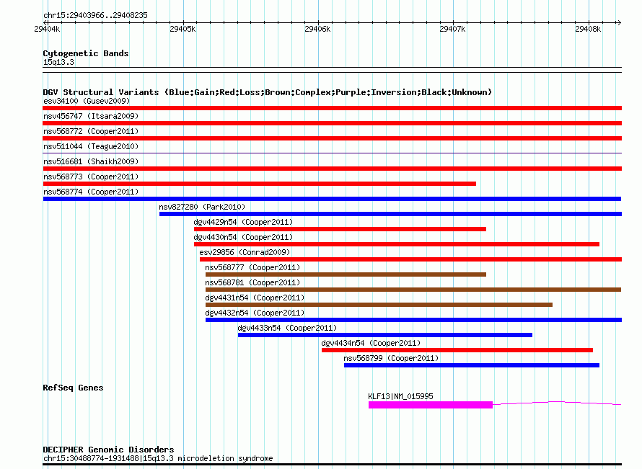Select the blue nsv568799 gain bar
Image resolution: width=642 pixels, height=469 pixels.
pos(472,365)
